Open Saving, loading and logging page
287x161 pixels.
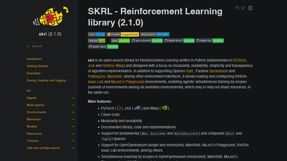tap(46, 80)
